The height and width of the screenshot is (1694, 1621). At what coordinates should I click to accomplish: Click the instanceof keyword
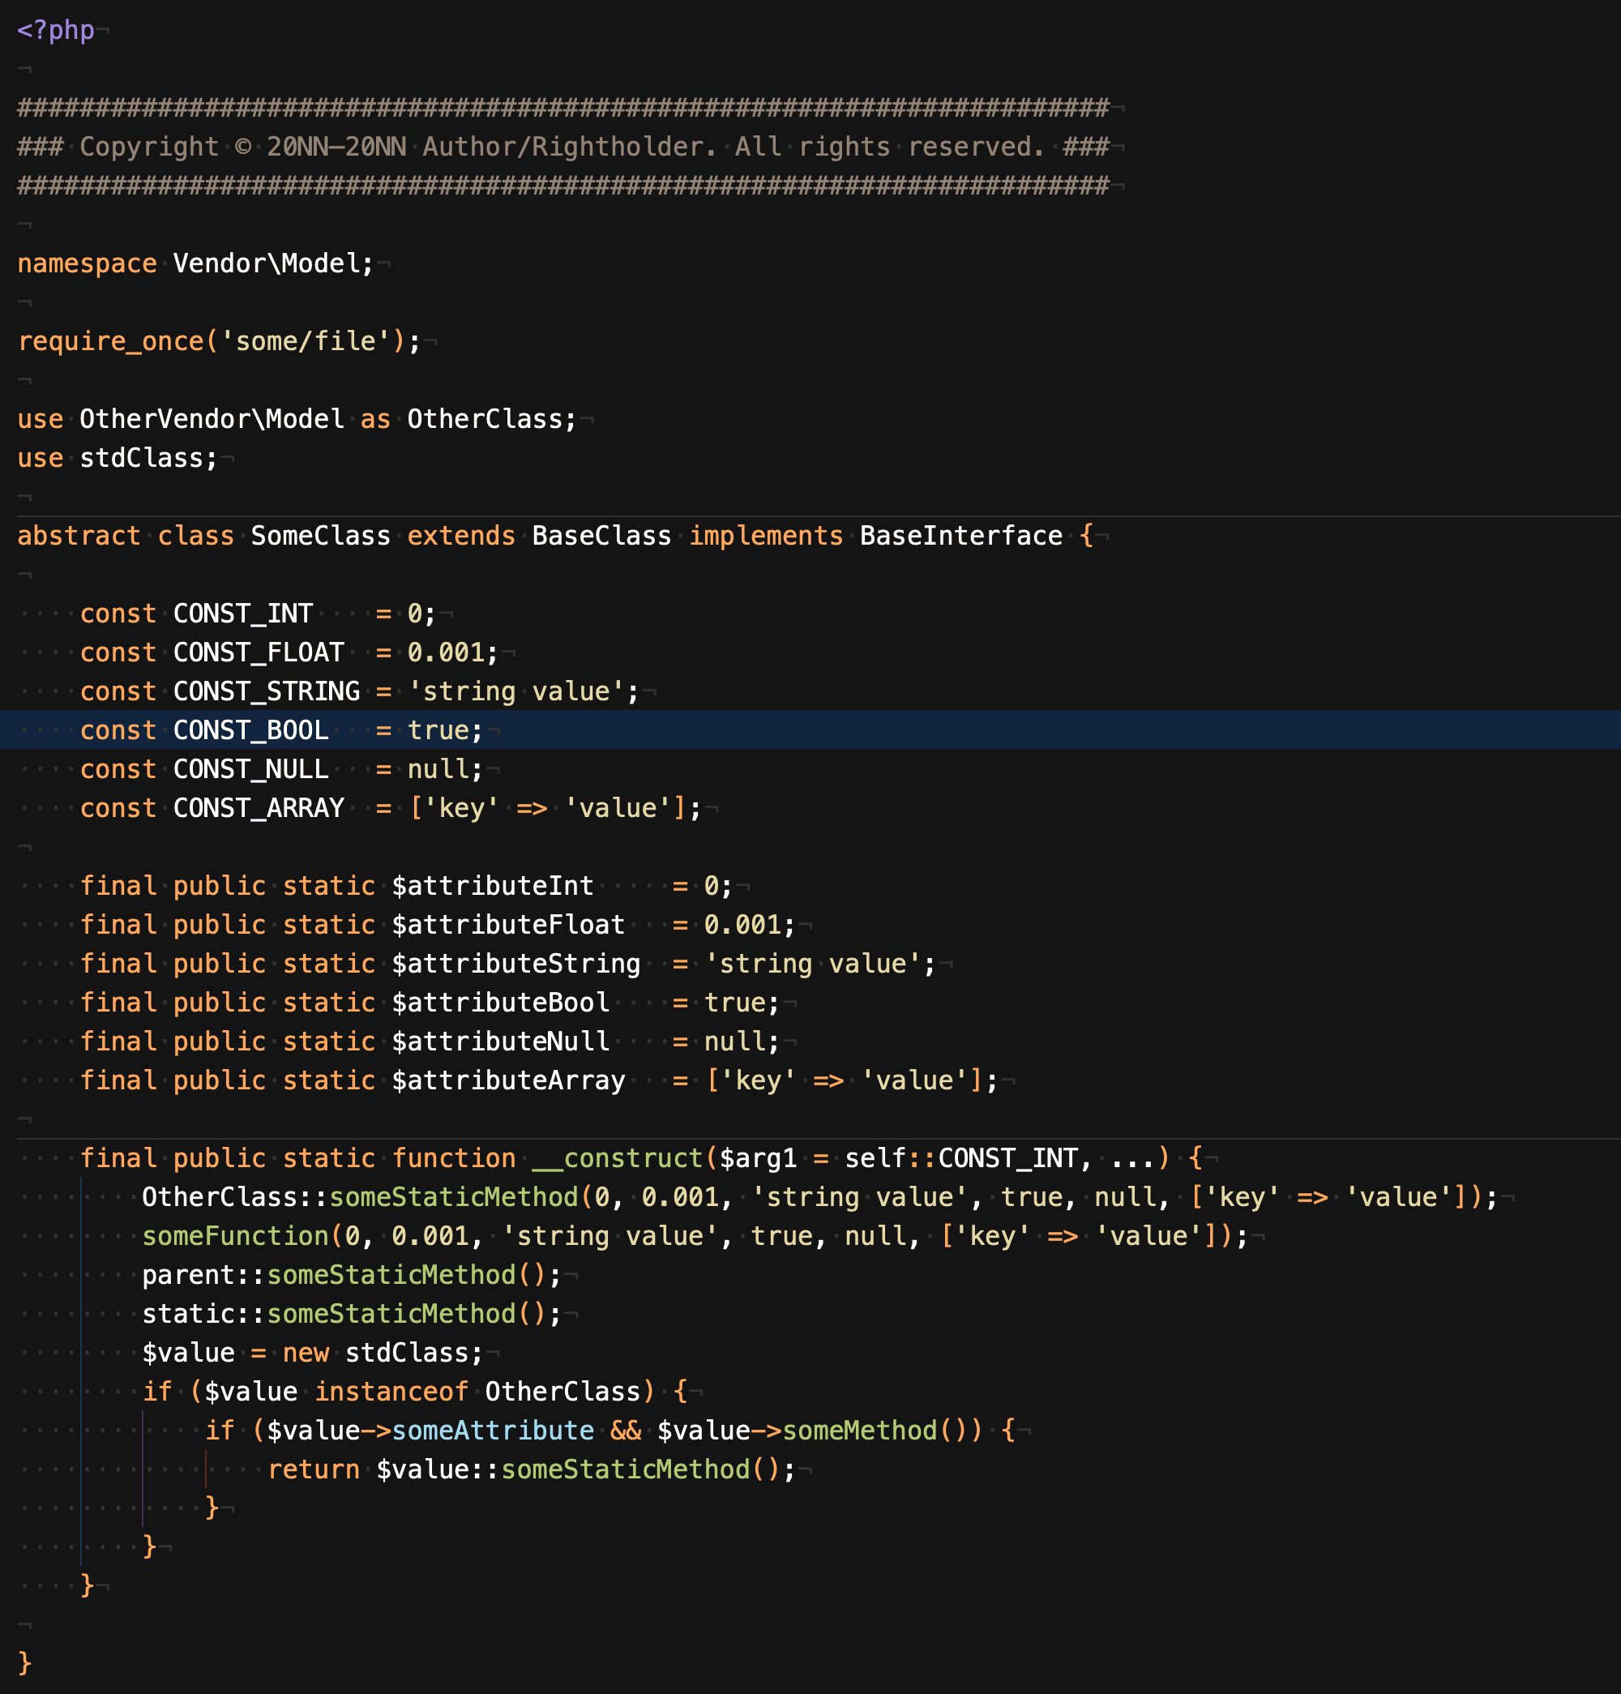pos(391,1392)
